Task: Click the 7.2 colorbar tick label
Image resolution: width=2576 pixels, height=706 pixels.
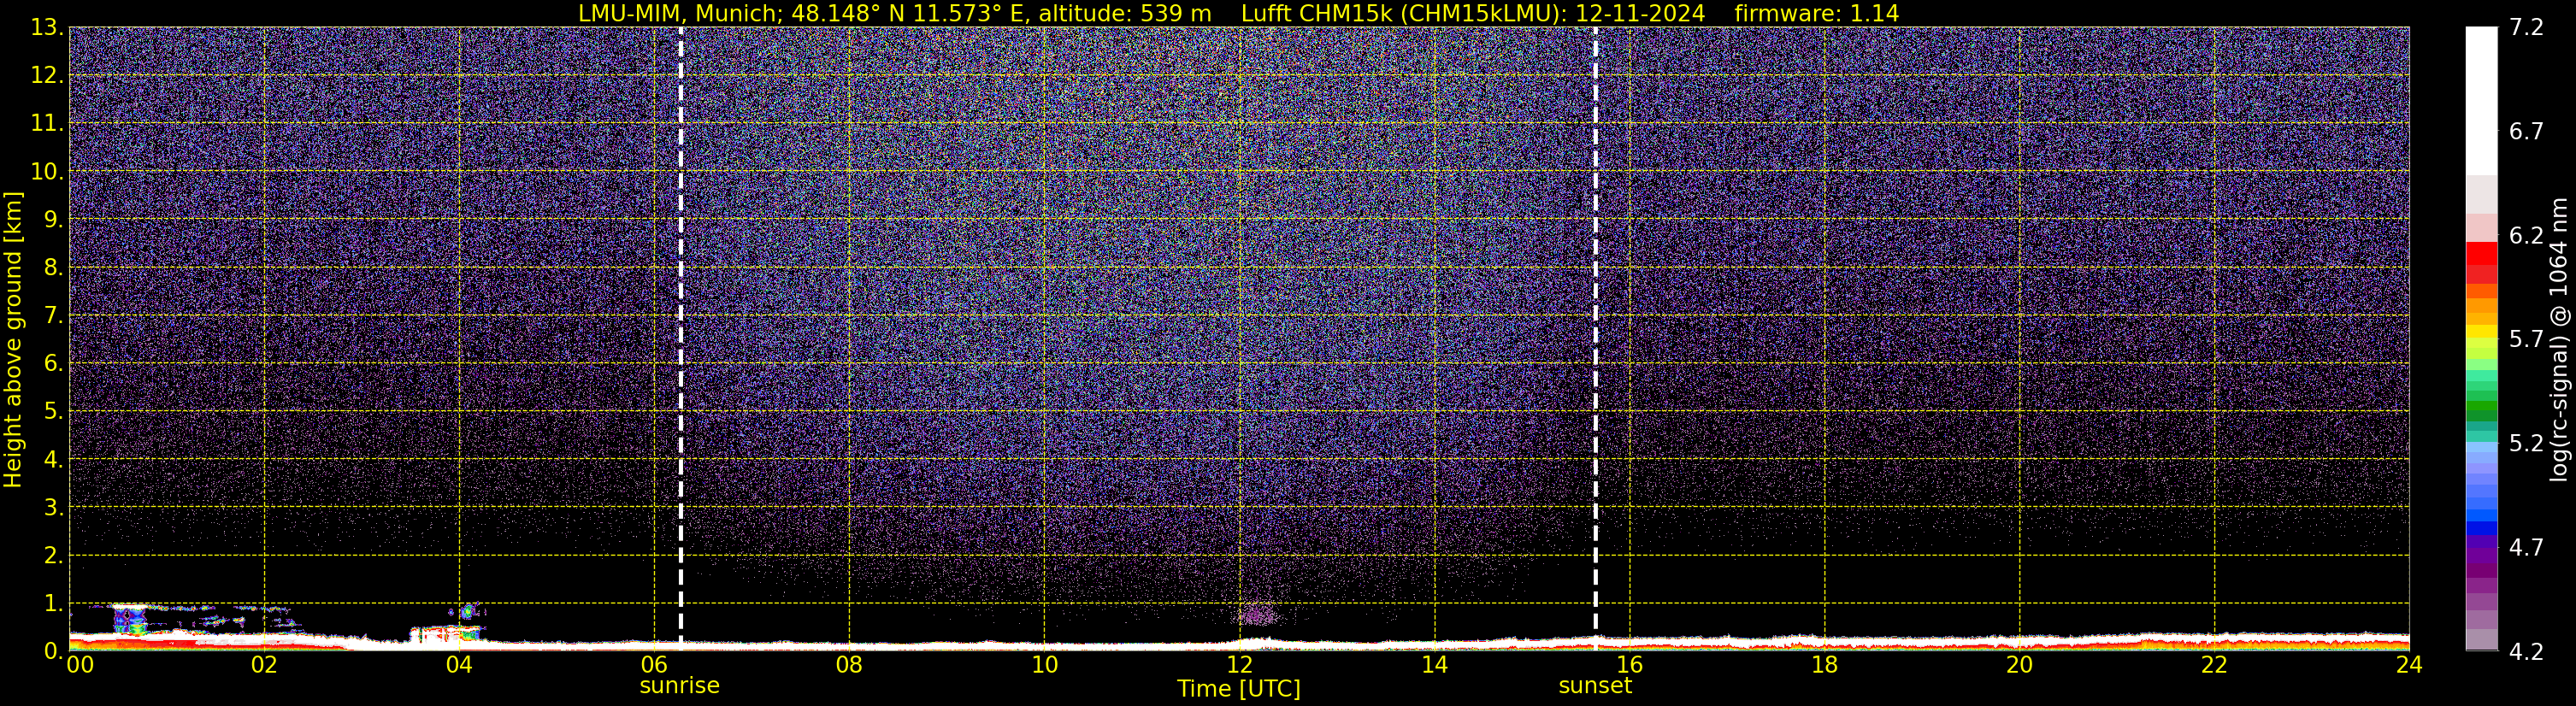Action: coord(2526,27)
